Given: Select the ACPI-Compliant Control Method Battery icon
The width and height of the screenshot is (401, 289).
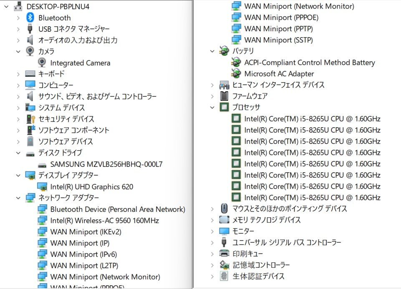Looking at the screenshot, I should coord(236,63).
